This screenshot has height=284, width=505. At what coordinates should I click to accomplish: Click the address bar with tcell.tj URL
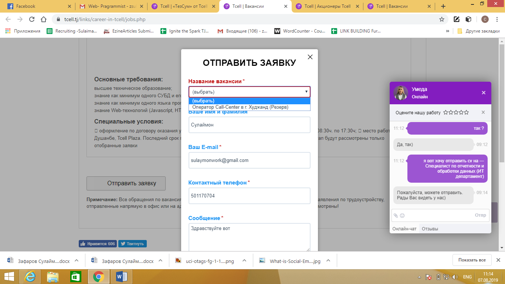click(250, 19)
